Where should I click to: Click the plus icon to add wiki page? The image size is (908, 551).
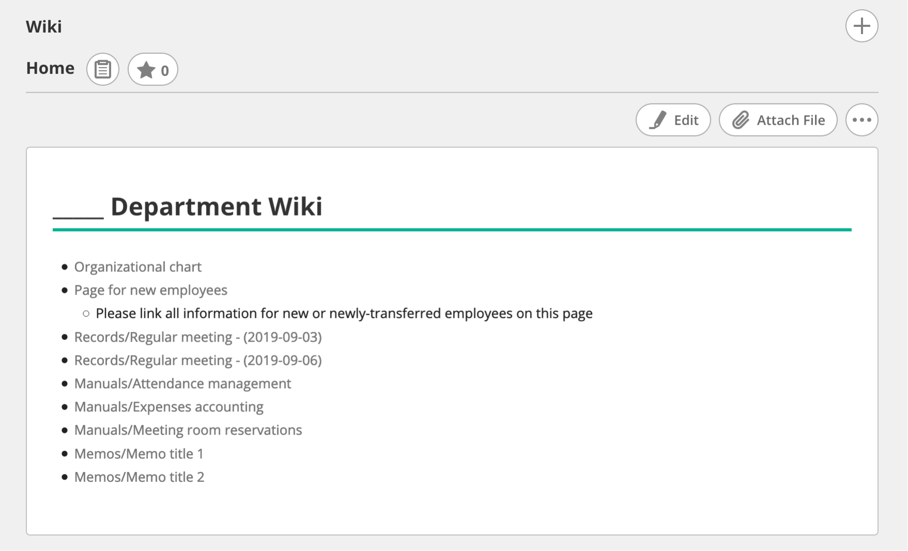[x=861, y=26]
